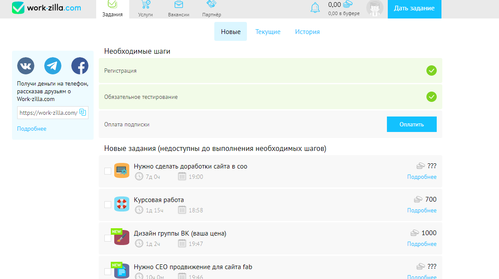Click the Дизайн группы ВК brush icon

pyautogui.click(x=122, y=237)
